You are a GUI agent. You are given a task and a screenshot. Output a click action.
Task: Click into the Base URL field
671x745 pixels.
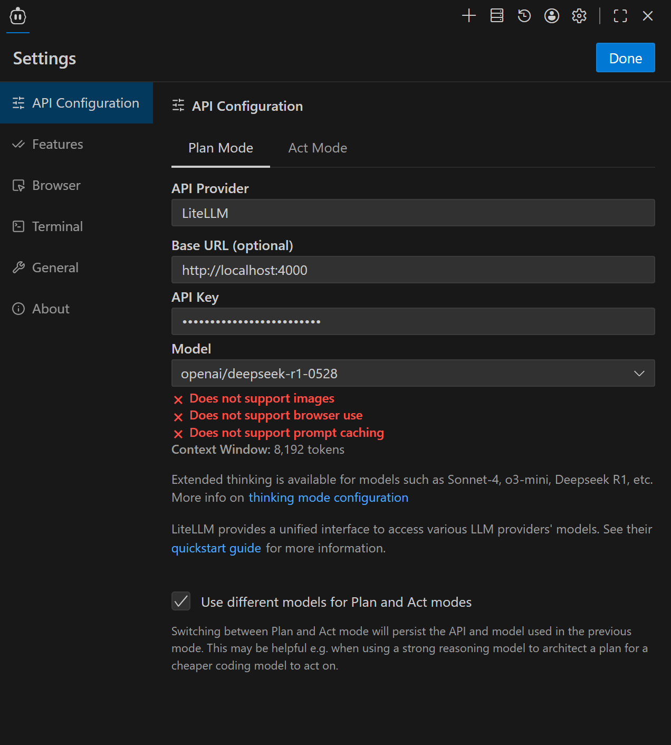413,270
